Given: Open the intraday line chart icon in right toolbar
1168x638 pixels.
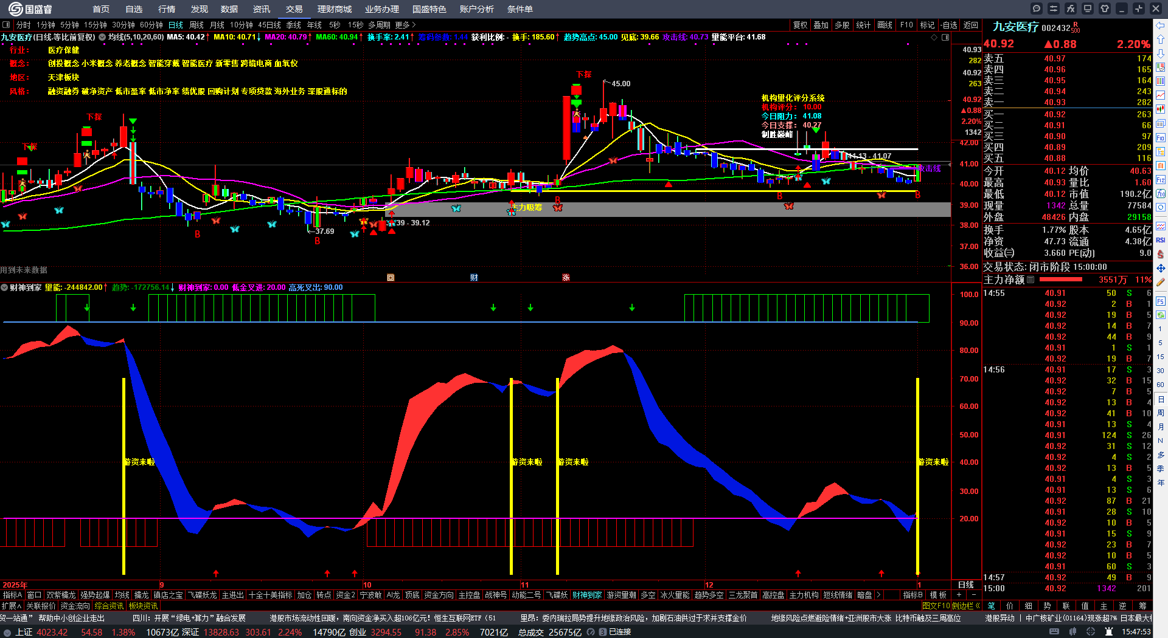Looking at the screenshot, I should (1161, 95).
